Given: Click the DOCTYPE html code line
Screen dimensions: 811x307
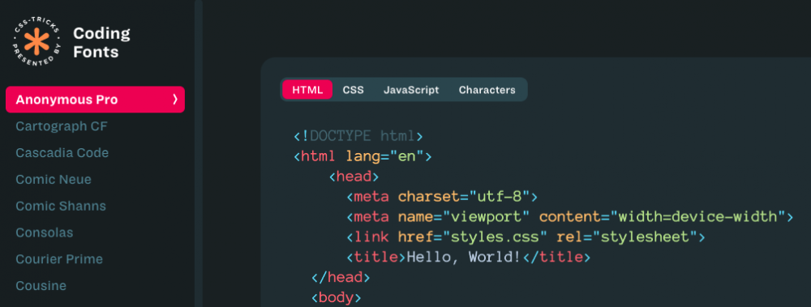Looking at the screenshot, I should [x=358, y=136].
